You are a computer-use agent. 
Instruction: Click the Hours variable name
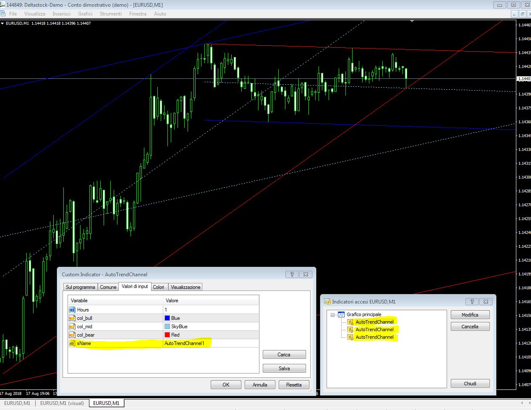[x=83, y=310]
